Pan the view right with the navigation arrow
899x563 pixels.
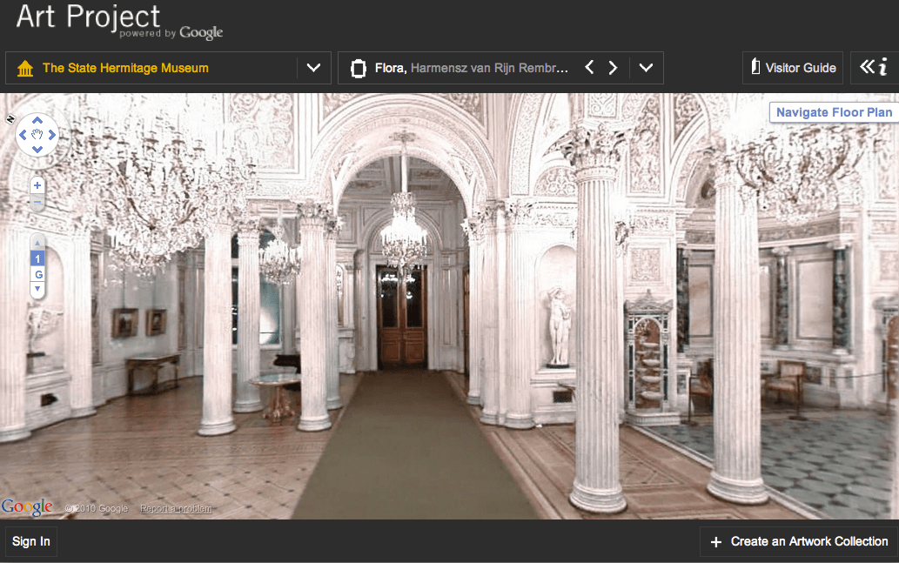tap(52, 135)
